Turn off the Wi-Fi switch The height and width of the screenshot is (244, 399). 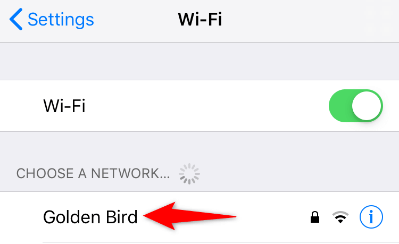pyautogui.click(x=356, y=106)
